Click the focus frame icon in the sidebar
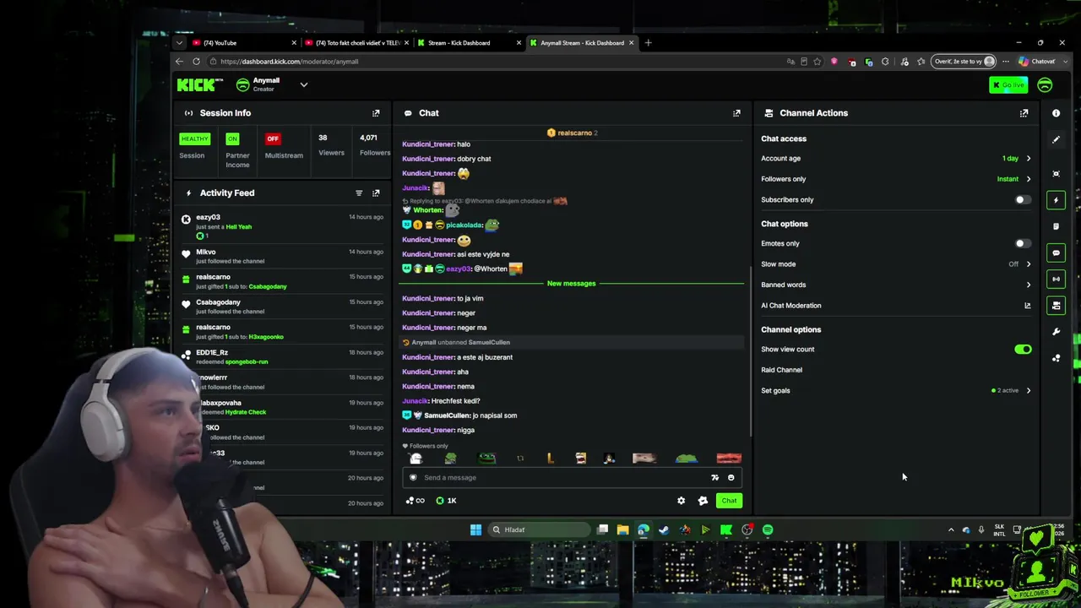Image resolution: width=1081 pixels, height=608 pixels. (x=1056, y=174)
